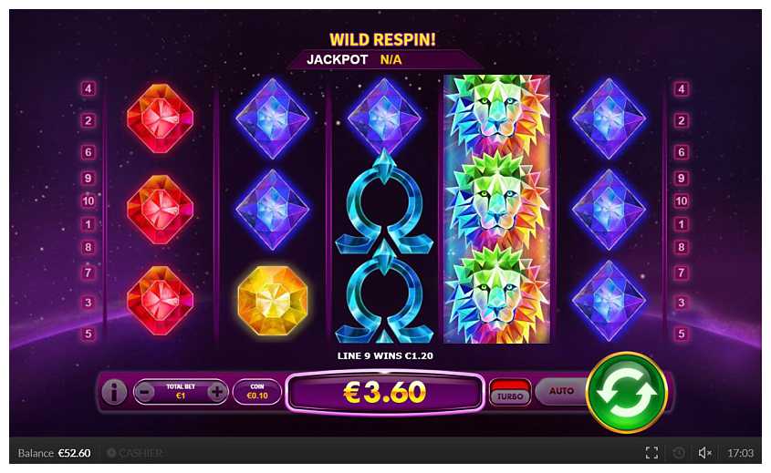Select payline 4 on left side

(x=88, y=89)
